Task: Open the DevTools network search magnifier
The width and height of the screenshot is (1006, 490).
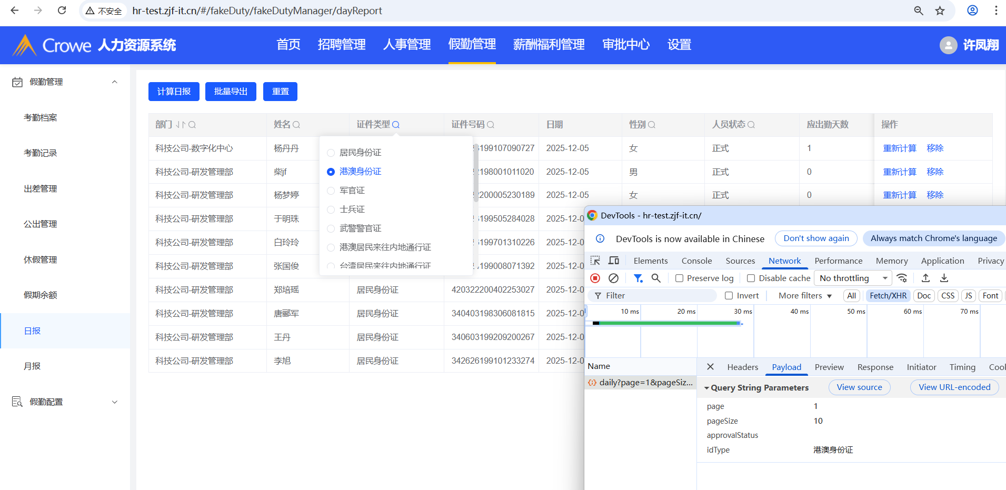Action: point(656,278)
